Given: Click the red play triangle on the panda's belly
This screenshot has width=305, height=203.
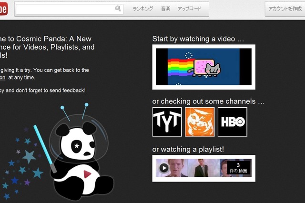Looking at the screenshot, I should pyautogui.click(x=87, y=174).
